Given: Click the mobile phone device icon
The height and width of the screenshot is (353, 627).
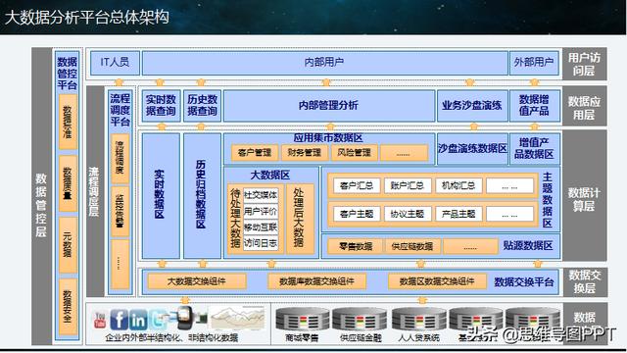Looking at the screenshot, I should [185, 318].
